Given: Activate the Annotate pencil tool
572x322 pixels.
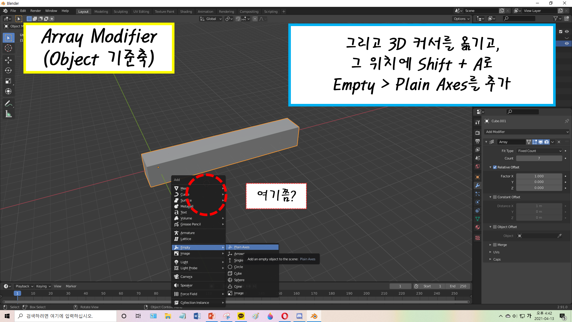Looking at the screenshot, I should tap(8, 104).
